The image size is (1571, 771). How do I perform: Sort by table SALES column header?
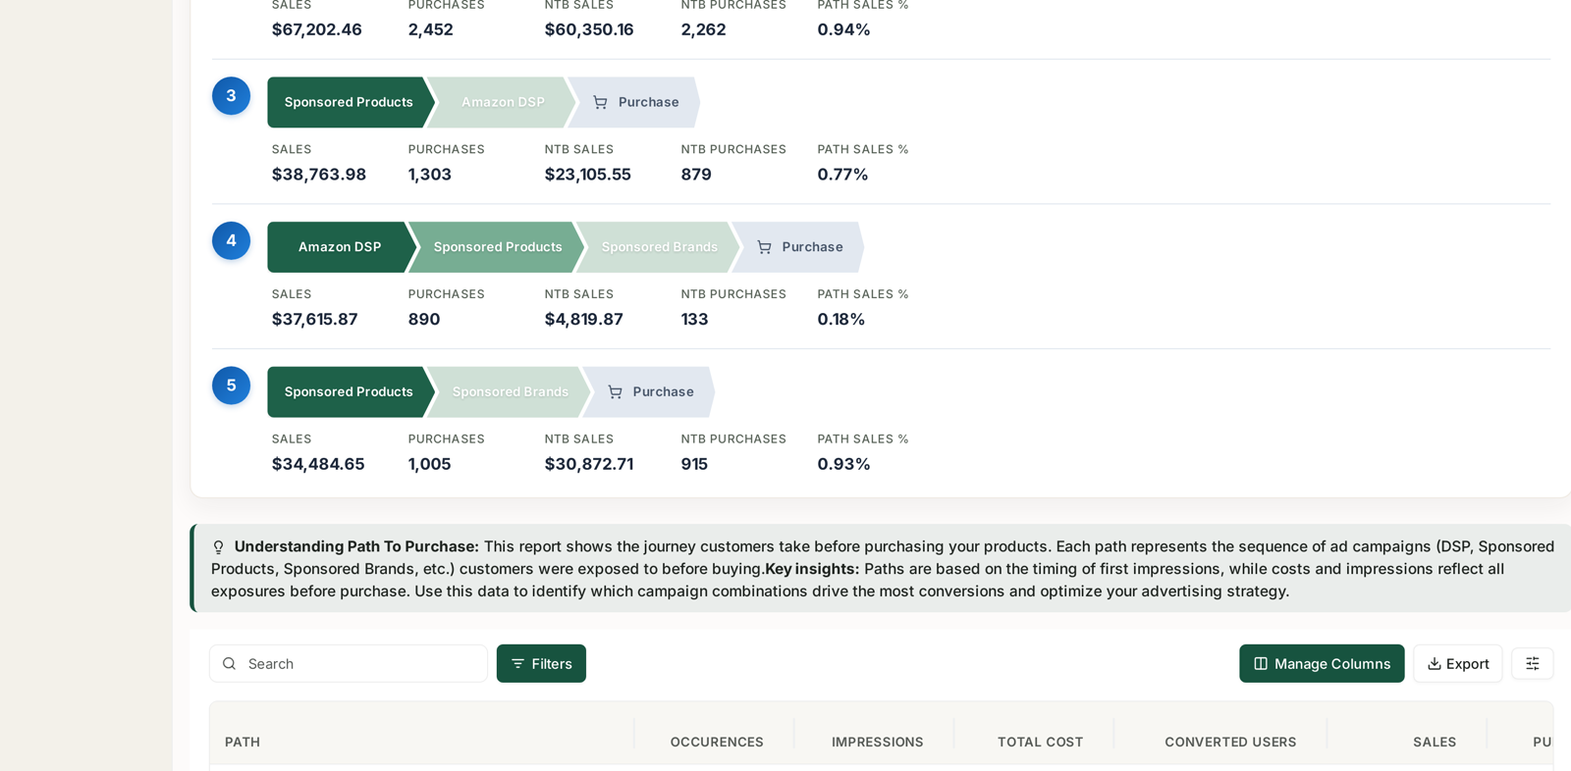1435,743
